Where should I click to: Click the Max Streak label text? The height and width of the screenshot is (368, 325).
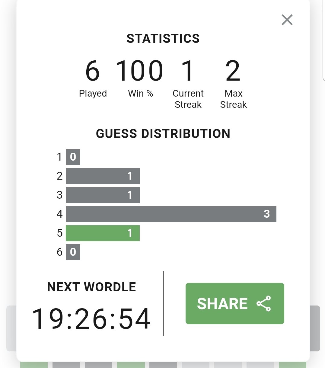[234, 99]
